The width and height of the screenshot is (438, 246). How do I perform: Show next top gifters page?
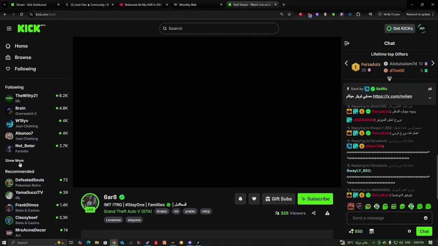(433, 63)
